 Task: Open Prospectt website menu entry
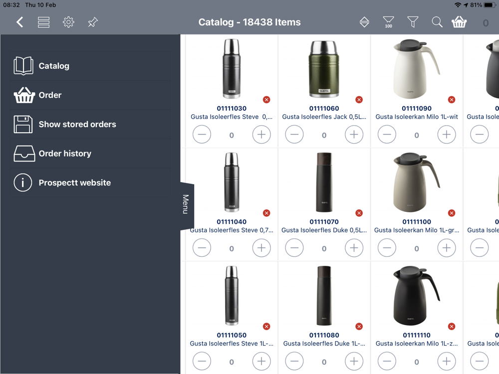[x=90, y=183]
